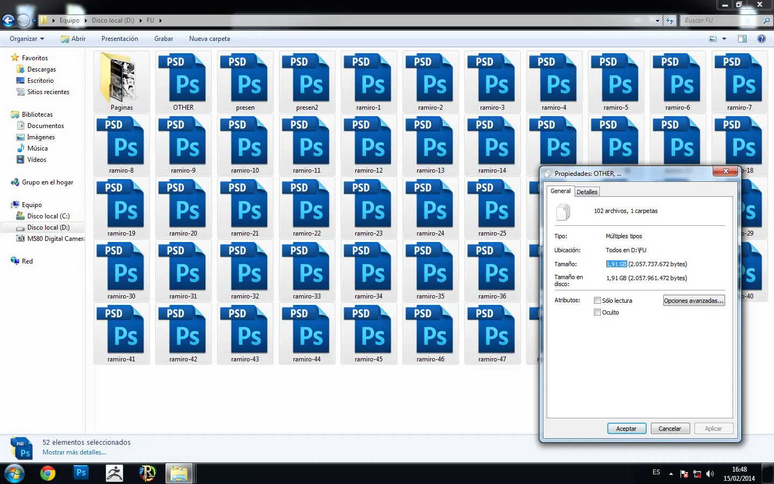Click Nueva carpeta in the toolbar
Viewport: 774px width, 484px height.
(210, 39)
